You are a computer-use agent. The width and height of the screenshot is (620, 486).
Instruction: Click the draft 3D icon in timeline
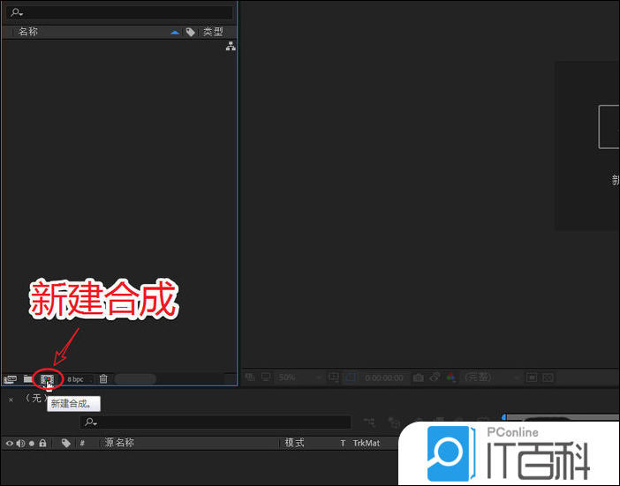point(394,422)
